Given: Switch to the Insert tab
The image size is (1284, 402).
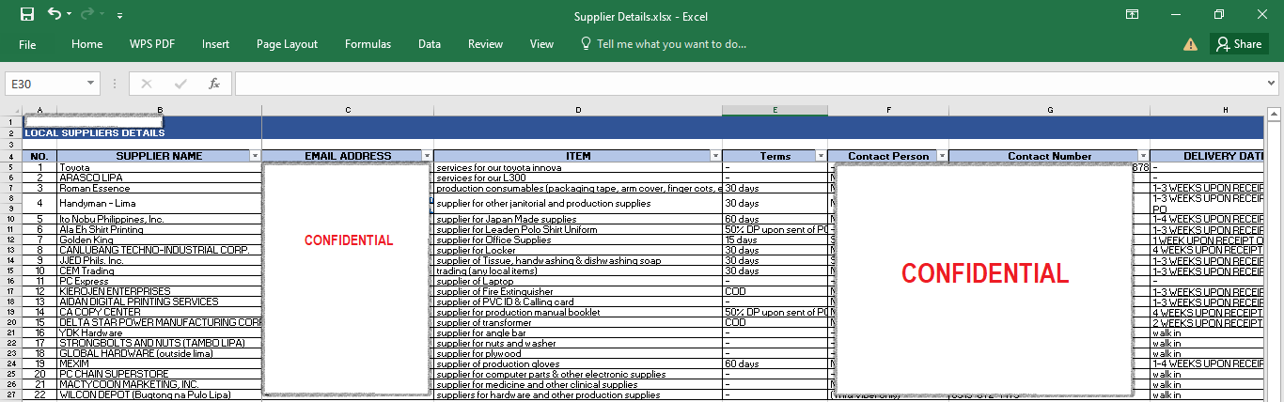Looking at the screenshot, I should 215,44.
